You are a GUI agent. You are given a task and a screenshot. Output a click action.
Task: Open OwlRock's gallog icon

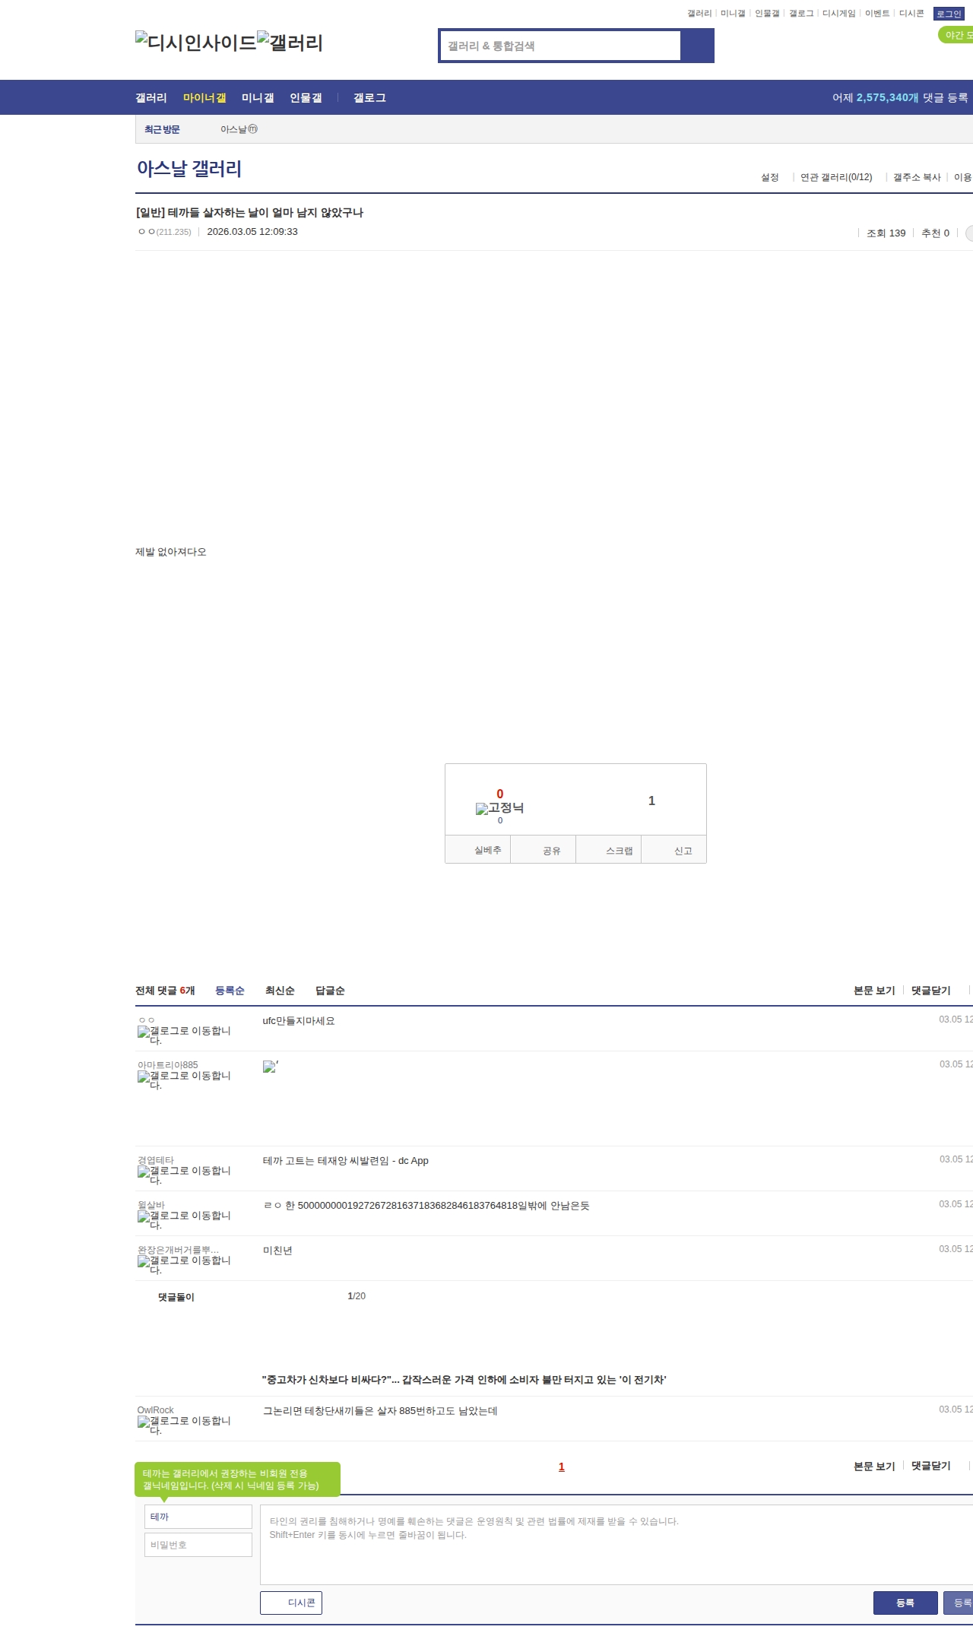click(184, 1425)
